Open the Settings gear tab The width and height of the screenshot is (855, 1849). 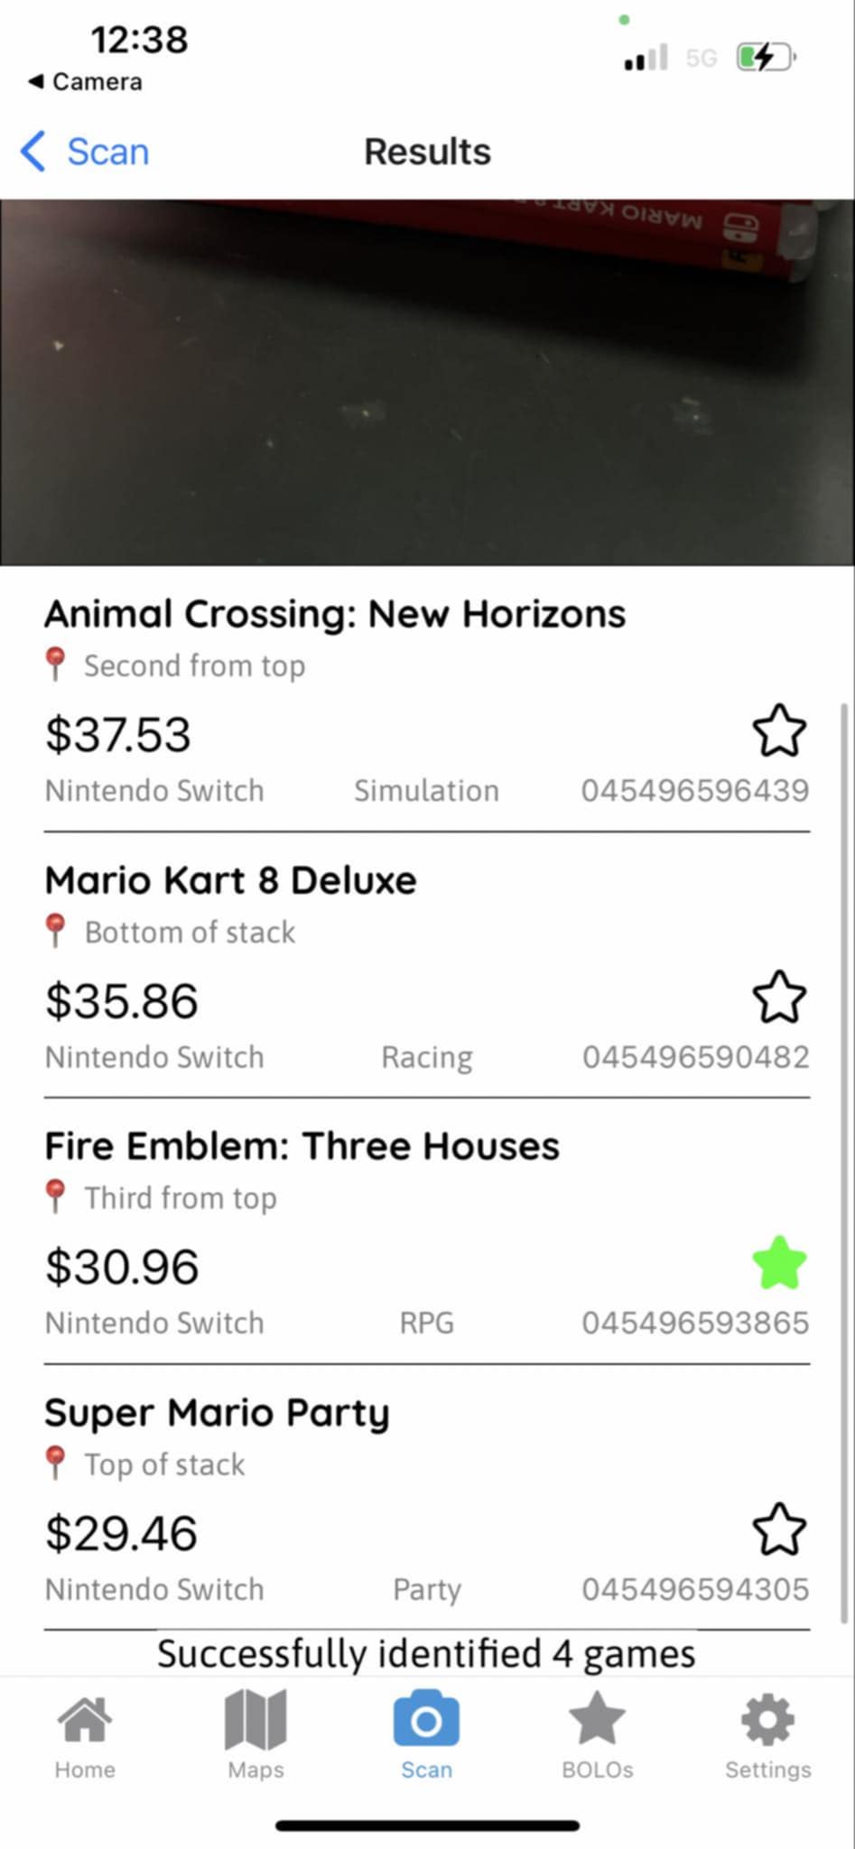coord(768,1720)
